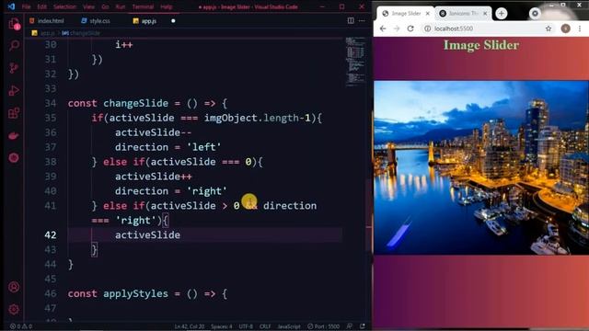This screenshot has height=331, width=589.
Task: Click 'applyStyles' in line 46
Action: click(135, 293)
